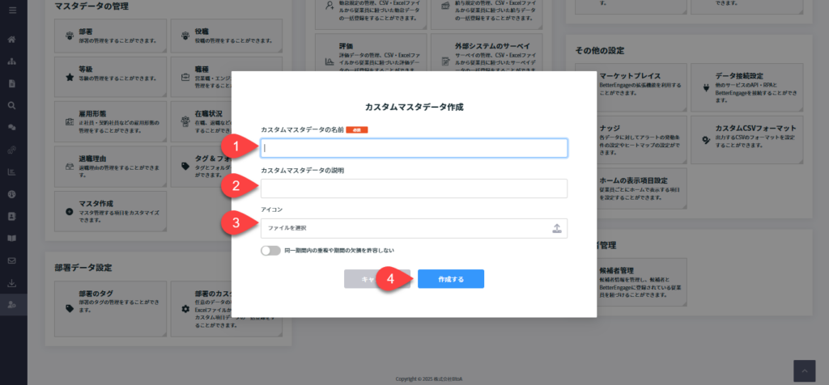This screenshot has height=385, width=829.
Task: Open the contact badge sidebar icon
Action: point(12,216)
